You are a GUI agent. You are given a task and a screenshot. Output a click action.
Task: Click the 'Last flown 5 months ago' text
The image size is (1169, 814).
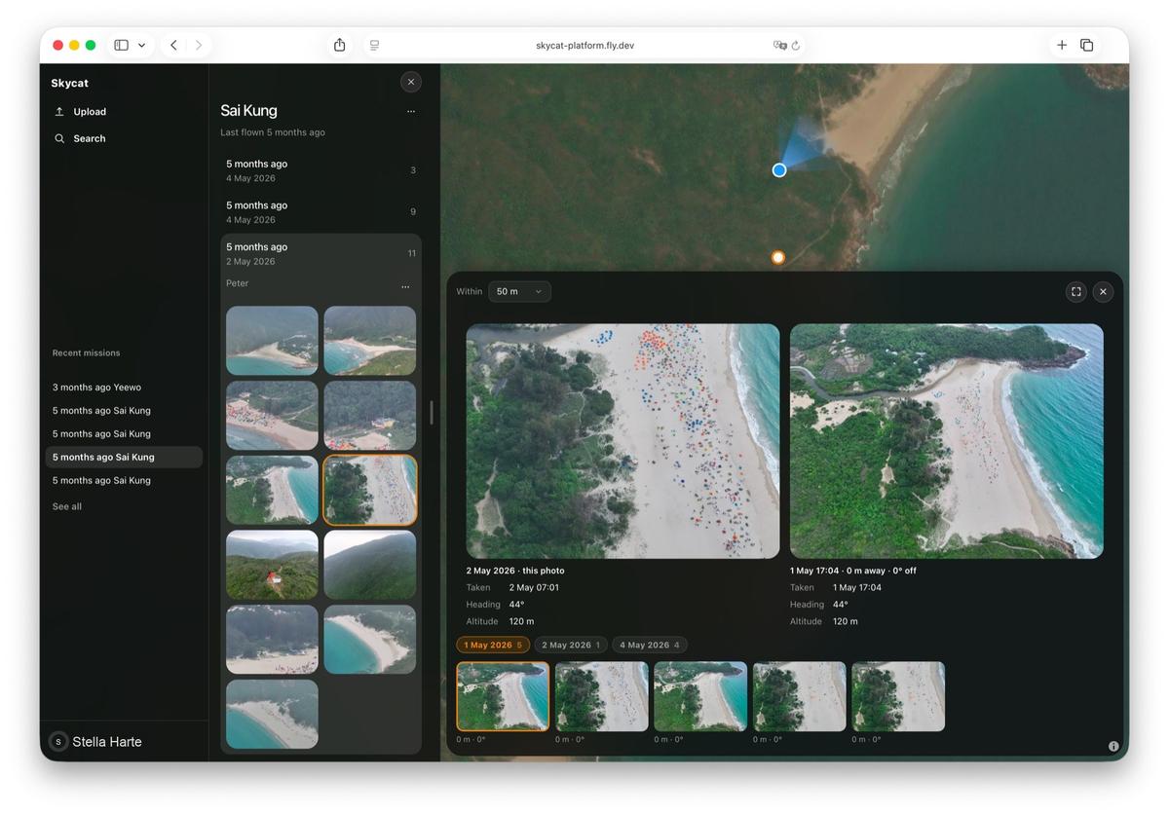[273, 132]
